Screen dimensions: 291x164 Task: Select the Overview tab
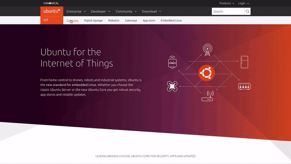[72, 21]
